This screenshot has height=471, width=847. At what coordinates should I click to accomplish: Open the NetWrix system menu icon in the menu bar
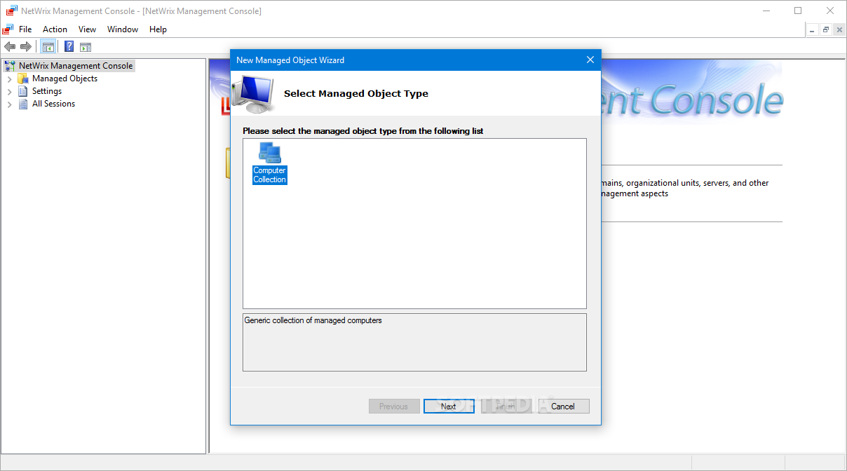[x=8, y=29]
